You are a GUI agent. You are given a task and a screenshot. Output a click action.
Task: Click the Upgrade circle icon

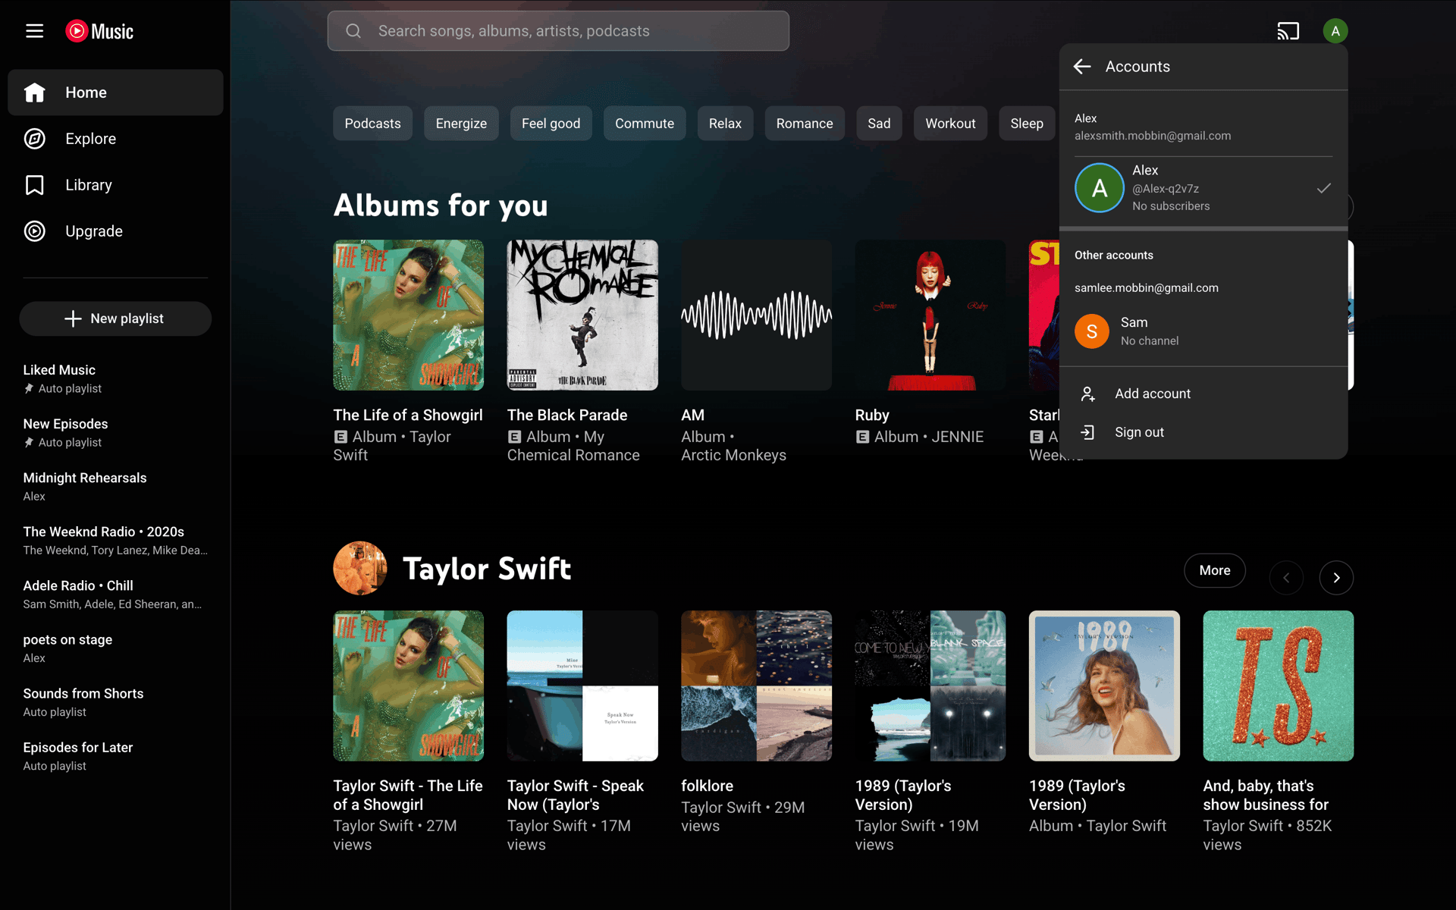35,231
